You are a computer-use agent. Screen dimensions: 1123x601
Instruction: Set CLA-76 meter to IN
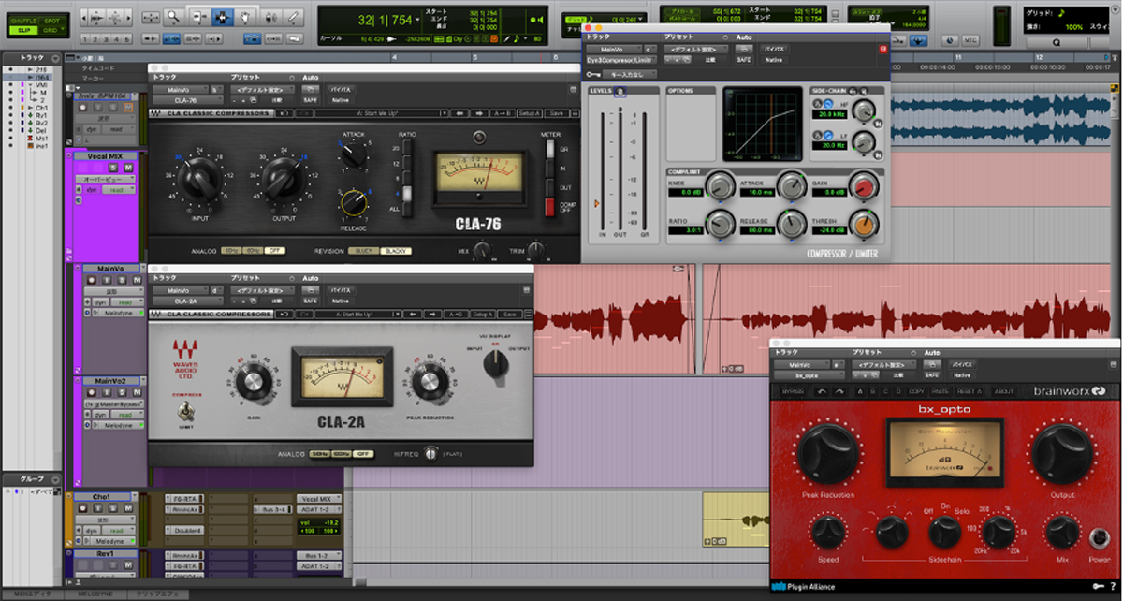[x=550, y=169]
